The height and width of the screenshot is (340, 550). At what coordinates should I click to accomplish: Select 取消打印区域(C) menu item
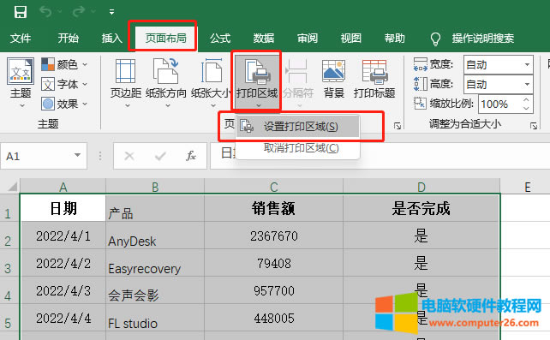point(297,148)
